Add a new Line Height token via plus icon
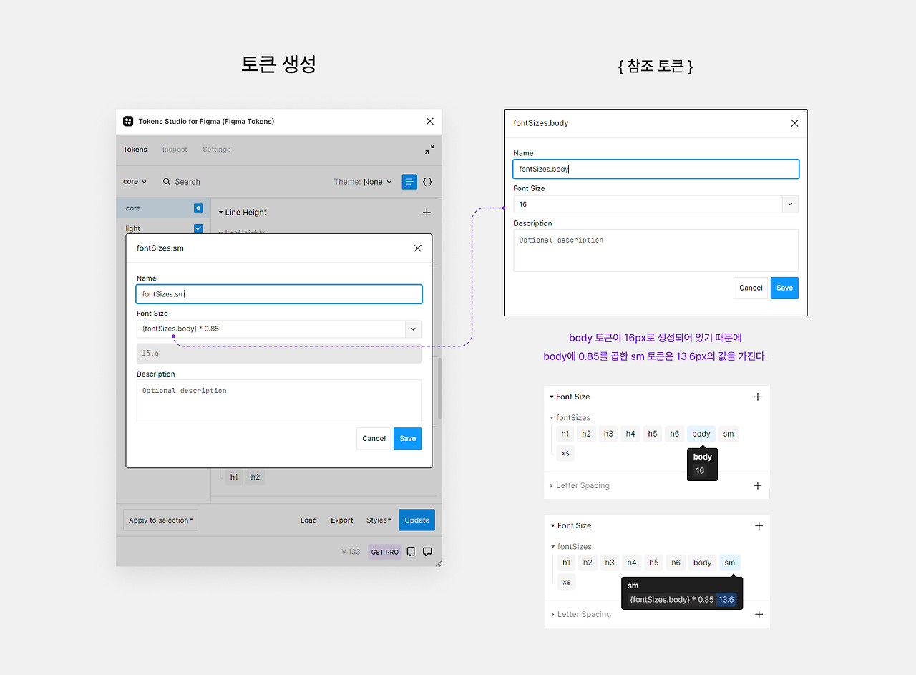 click(427, 212)
